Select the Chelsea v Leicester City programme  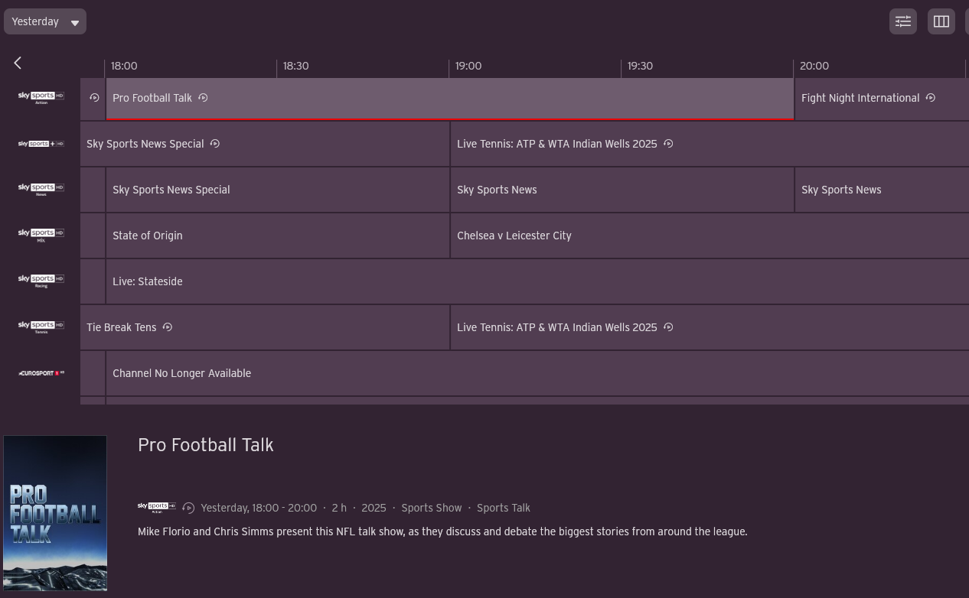514,236
